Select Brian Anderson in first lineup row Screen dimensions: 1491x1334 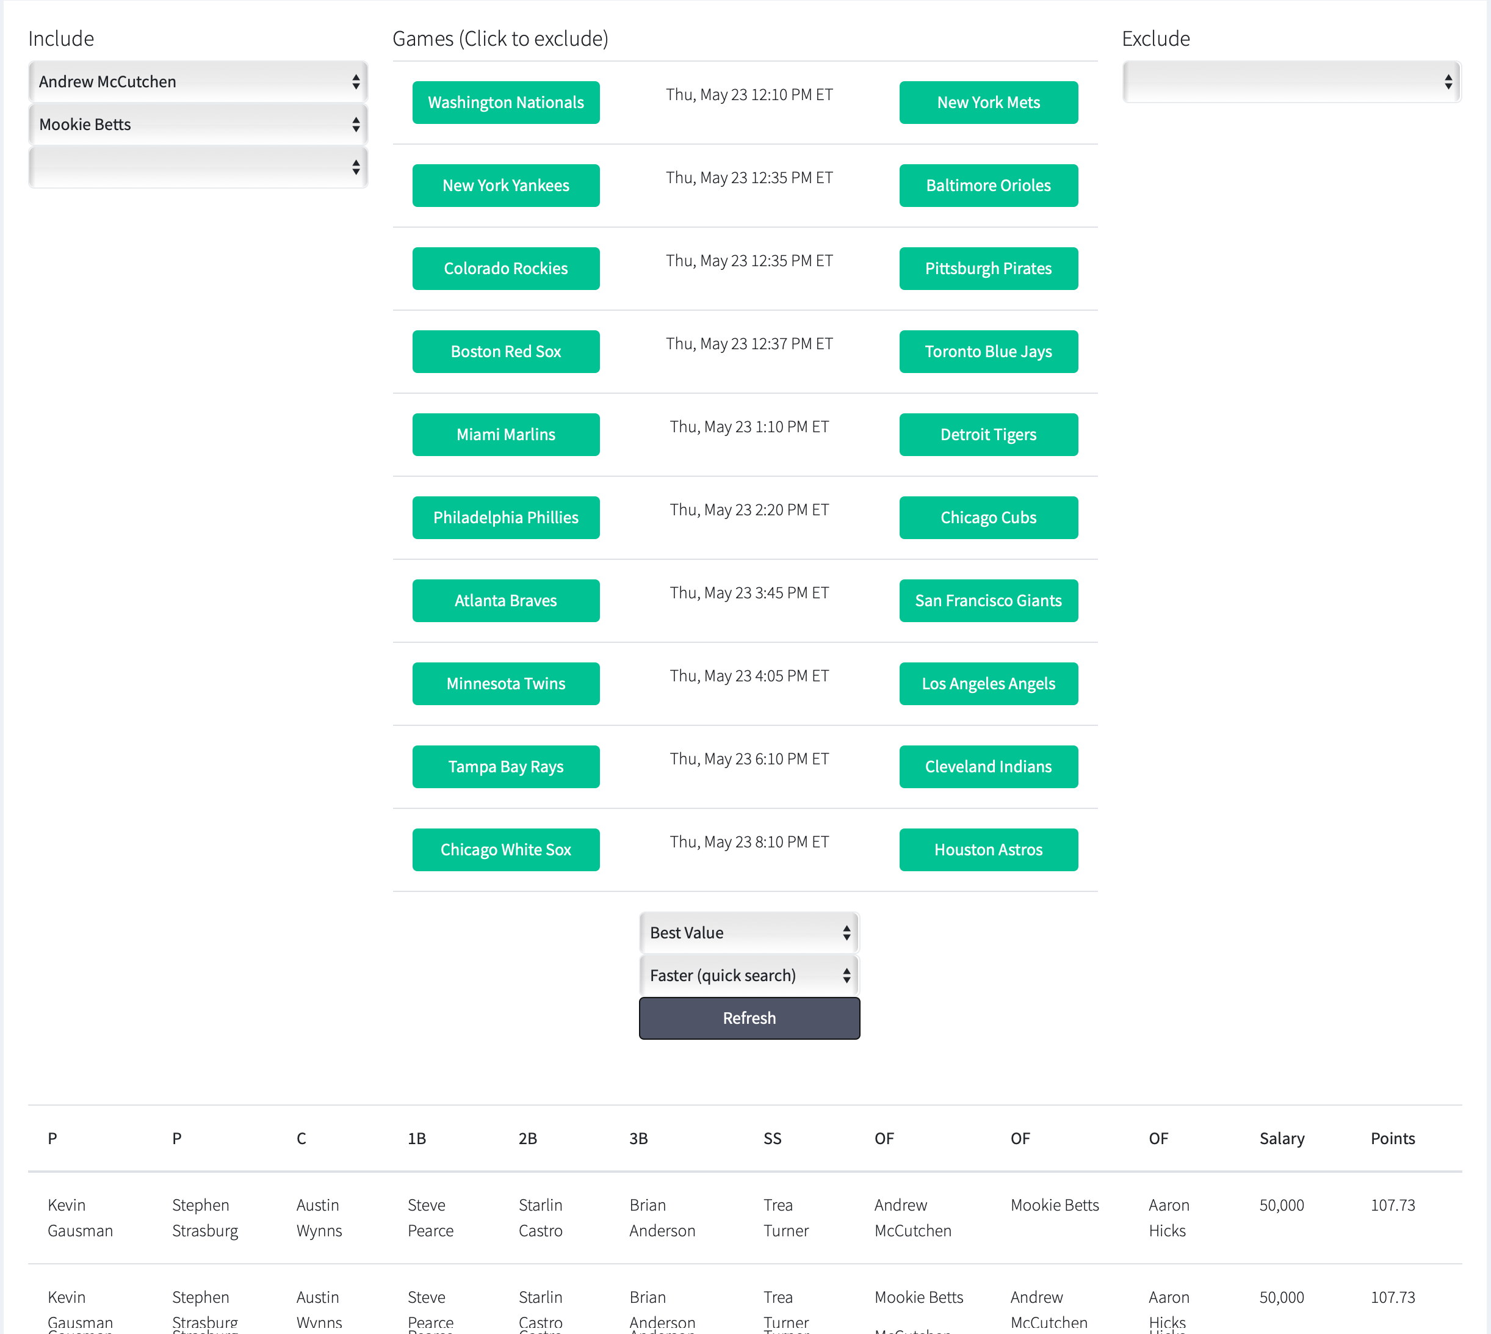coord(662,1217)
